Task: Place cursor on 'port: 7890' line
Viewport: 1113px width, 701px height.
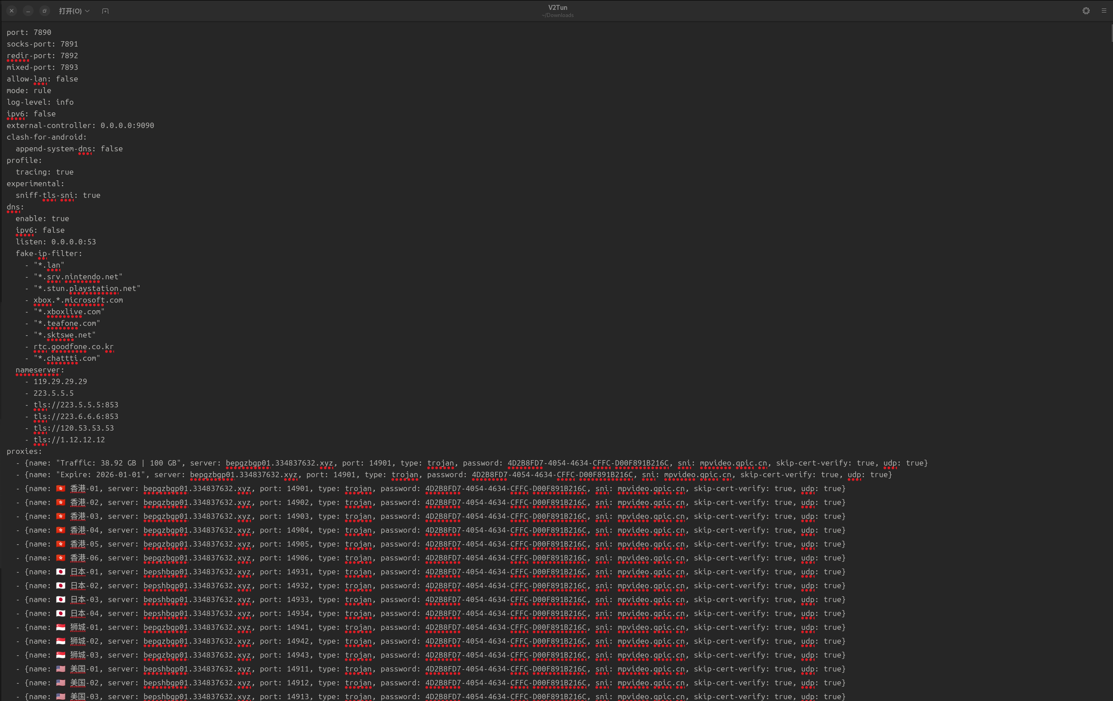Action: (29, 32)
